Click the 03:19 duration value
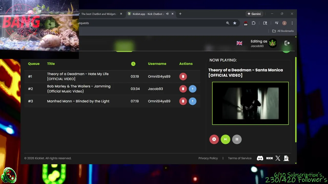This screenshot has width=328, height=184. click(135, 76)
